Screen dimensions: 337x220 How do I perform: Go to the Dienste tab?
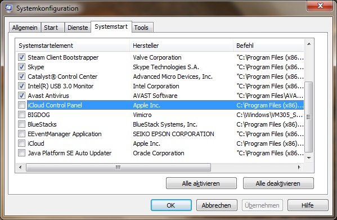78,28
